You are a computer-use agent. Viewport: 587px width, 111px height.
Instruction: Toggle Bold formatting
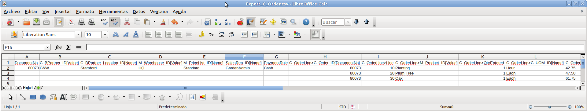[116, 34]
